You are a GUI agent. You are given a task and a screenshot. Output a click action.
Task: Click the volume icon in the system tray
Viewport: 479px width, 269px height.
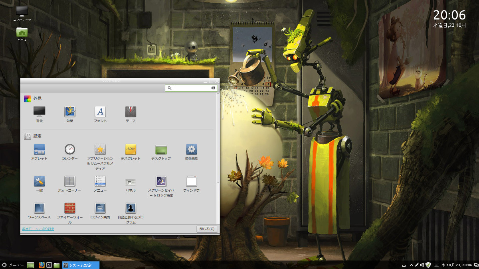coord(422,265)
